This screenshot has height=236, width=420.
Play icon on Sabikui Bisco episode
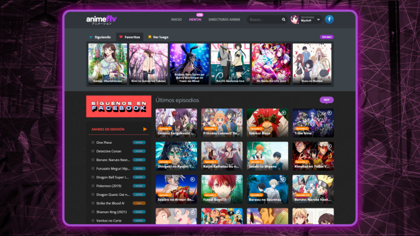(x=284, y=113)
